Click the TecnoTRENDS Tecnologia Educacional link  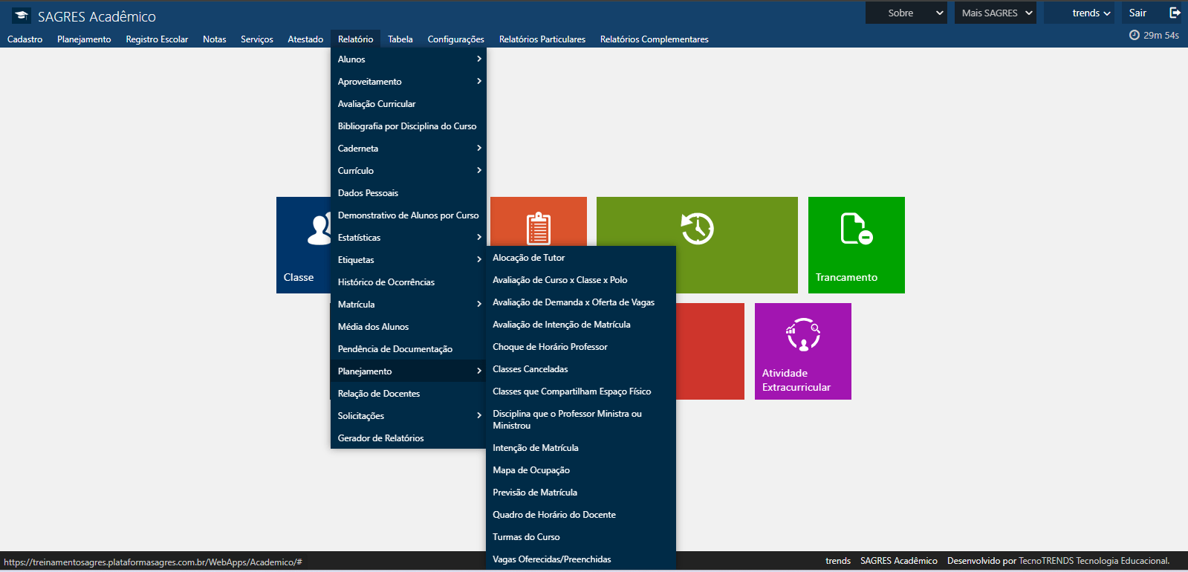(x=1094, y=561)
